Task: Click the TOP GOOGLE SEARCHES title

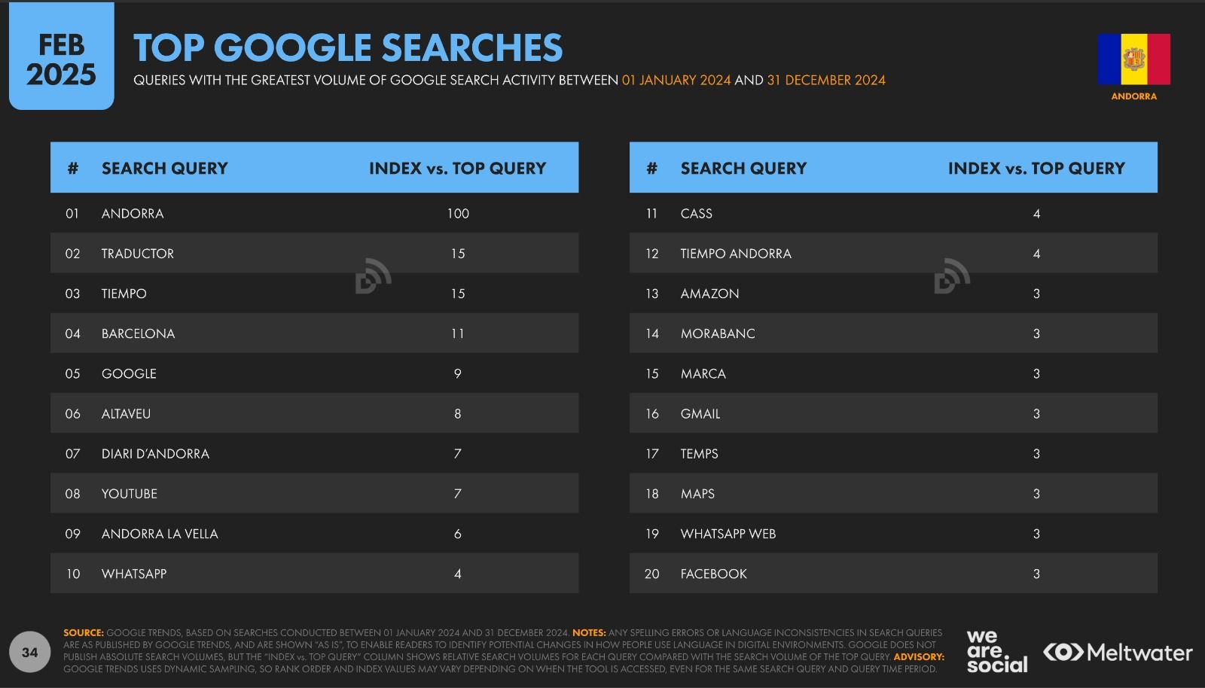Action: tap(348, 47)
